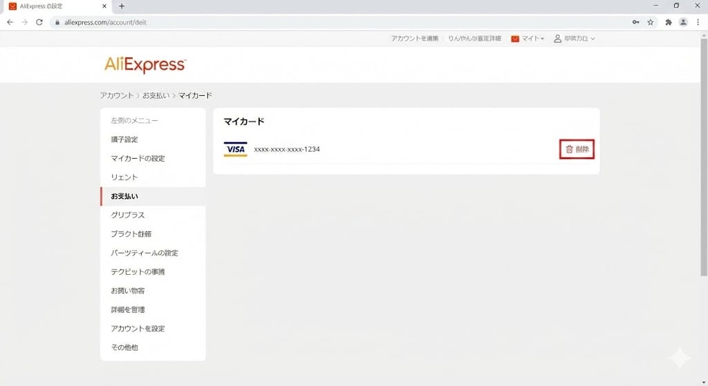Open a new tab with the plus button
Viewport: 708px width, 386px height.
122,6
